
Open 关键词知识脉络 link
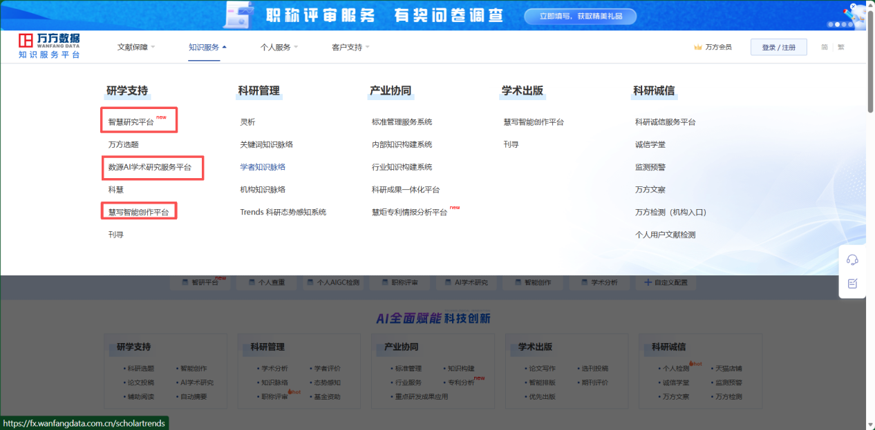(x=266, y=145)
